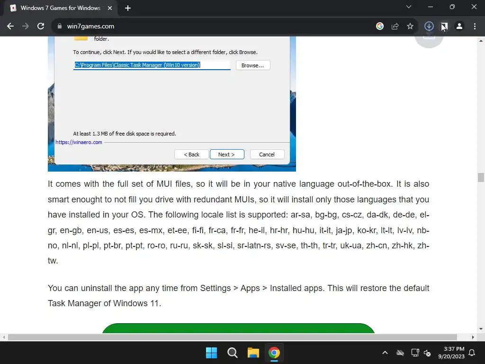485x364 pixels.
Task: Click the forward navigation arrow
Action: tap(26, 27)
